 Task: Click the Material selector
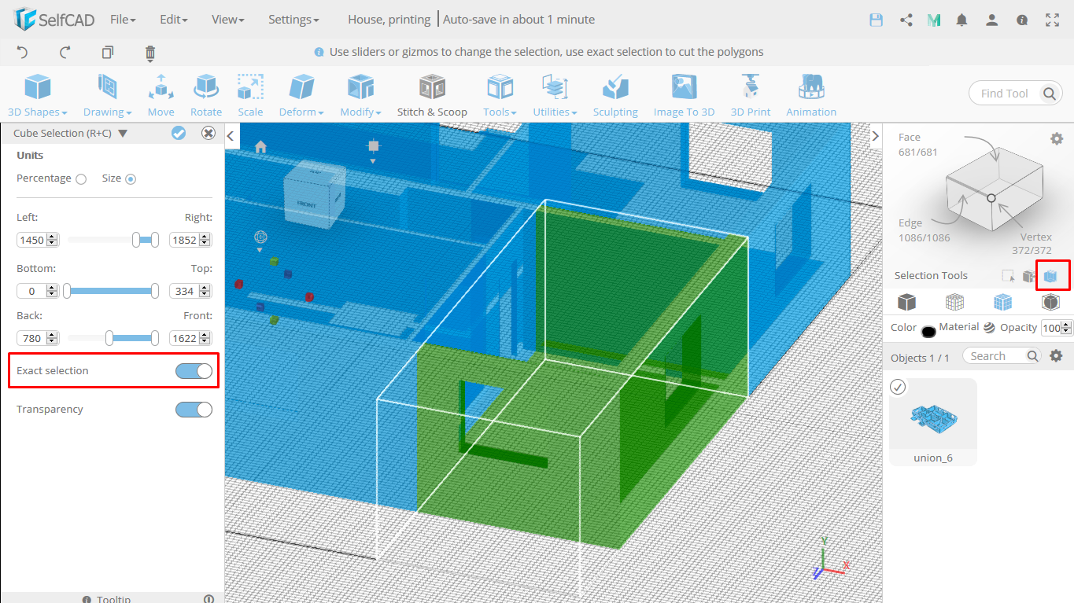[966, 327]
